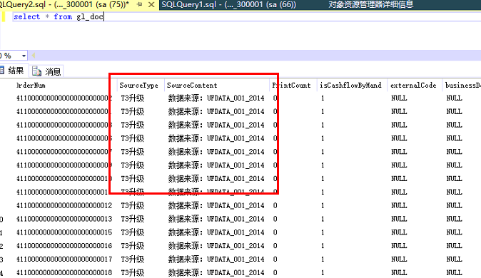Click the PrintCount column header

[x=291, y=86]
